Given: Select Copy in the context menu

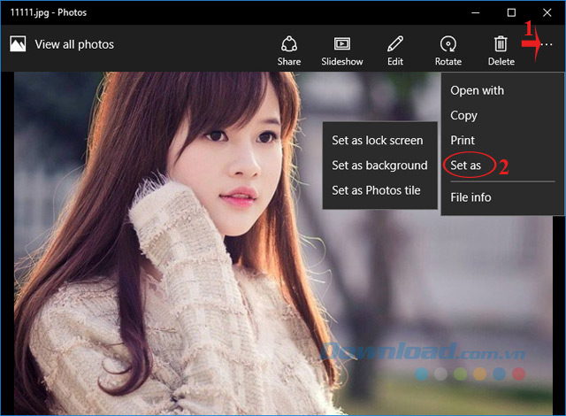Looking at the screenshot, I should (463, 115).
